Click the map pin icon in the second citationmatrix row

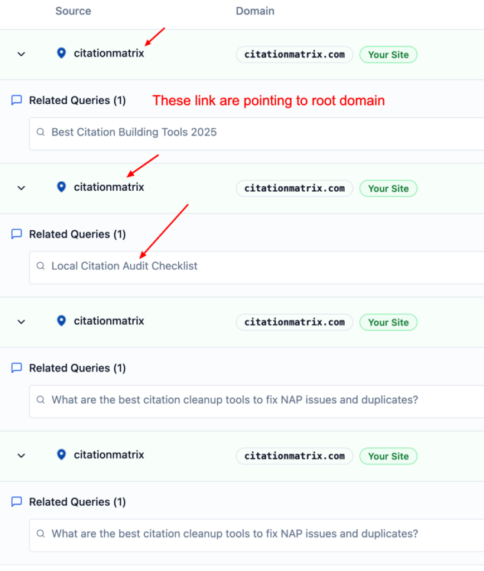62,187
